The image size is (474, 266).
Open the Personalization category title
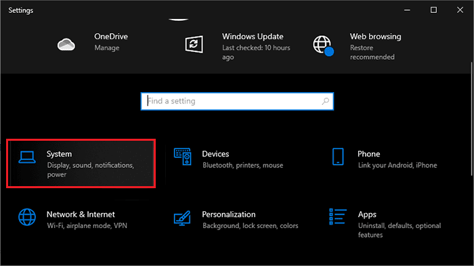[229, 215]
